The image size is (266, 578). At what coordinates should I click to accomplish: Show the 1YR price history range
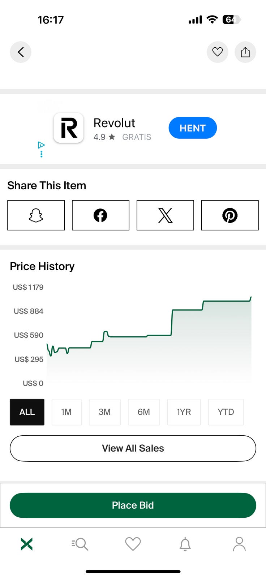tap(184, 412)
